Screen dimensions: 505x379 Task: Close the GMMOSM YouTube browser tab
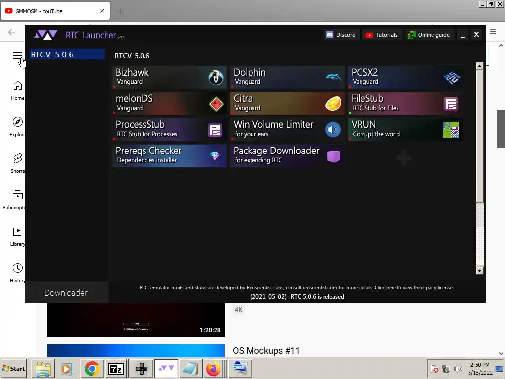click(x=102, y=11)
